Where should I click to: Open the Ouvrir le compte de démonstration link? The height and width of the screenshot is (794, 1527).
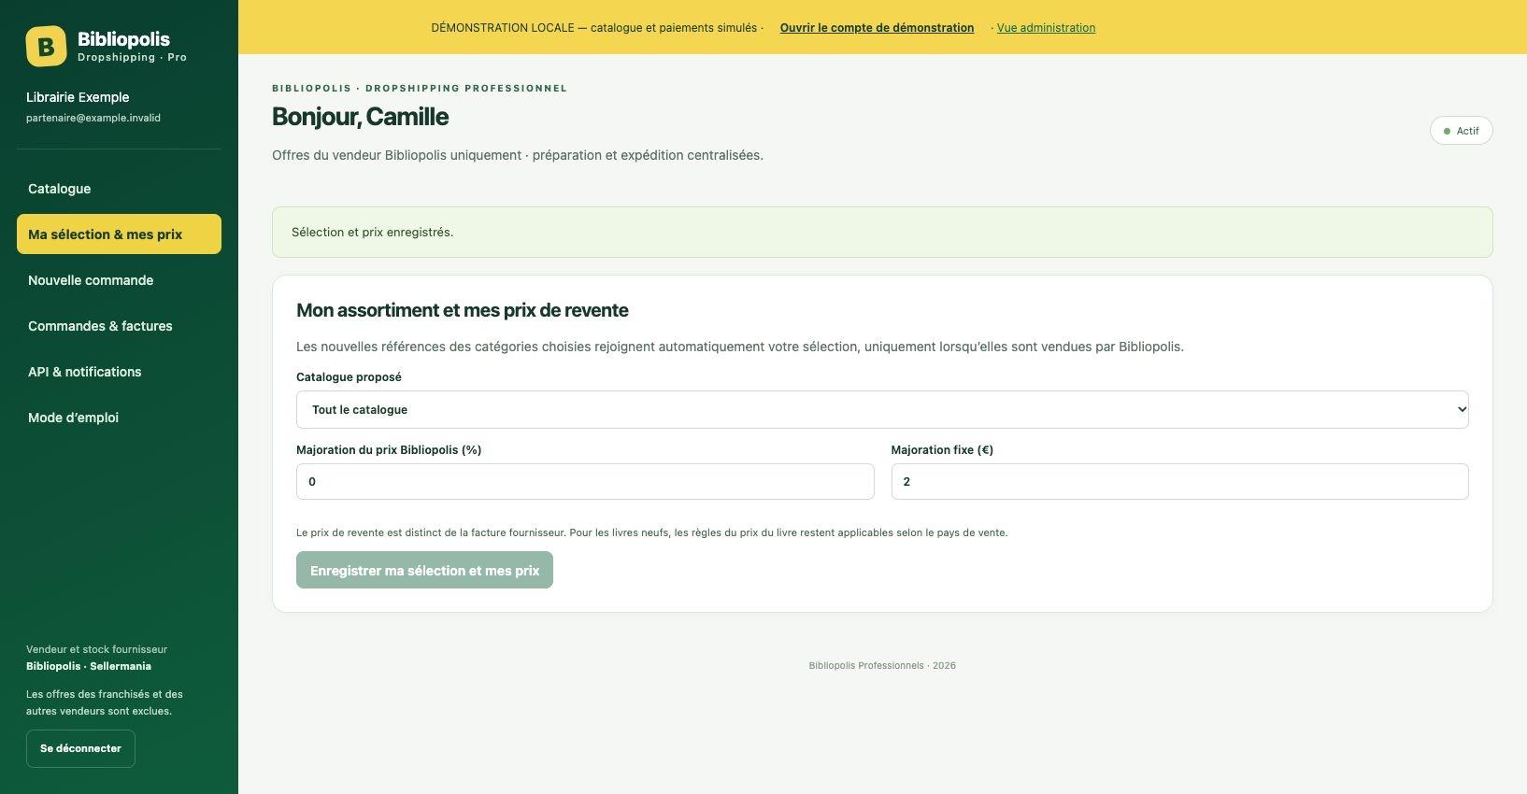(x=877, y=28)
